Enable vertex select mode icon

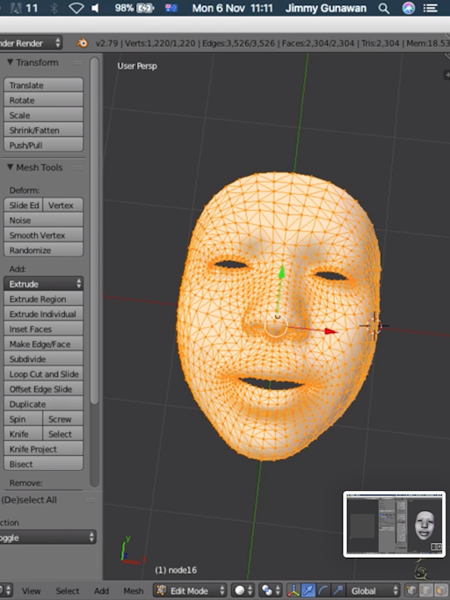tap(411, 590)
